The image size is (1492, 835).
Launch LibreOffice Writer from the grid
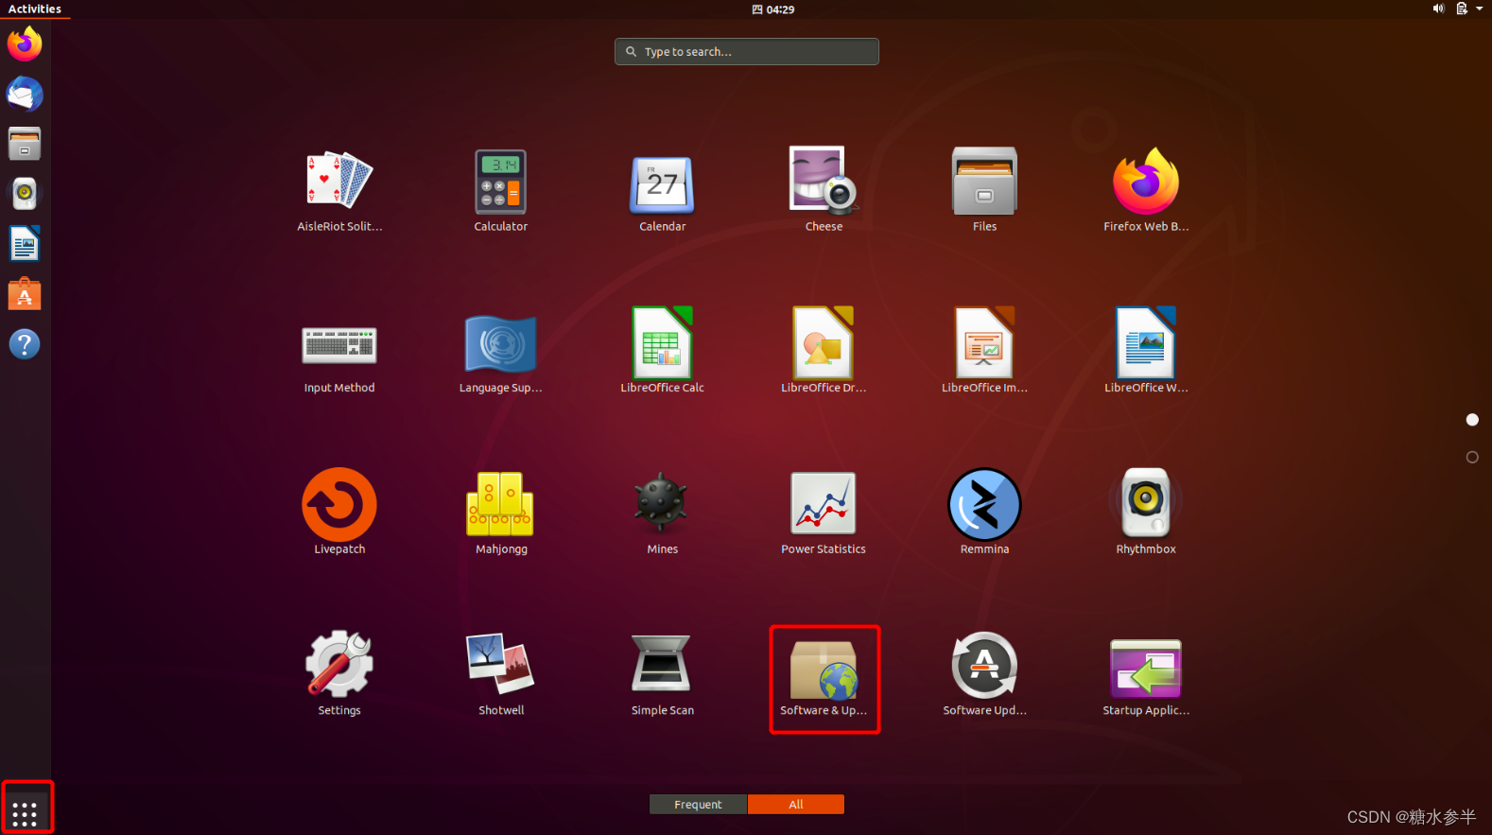1146,350
